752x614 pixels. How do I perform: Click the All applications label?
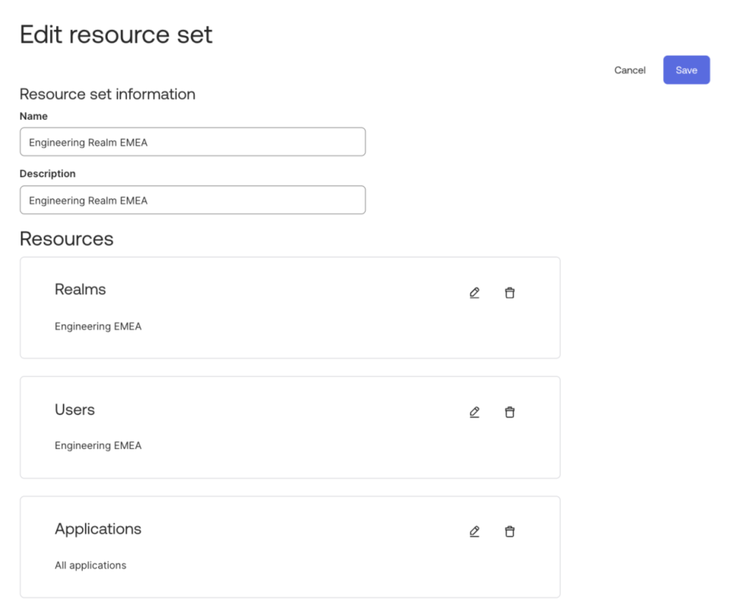pos(90,565)
